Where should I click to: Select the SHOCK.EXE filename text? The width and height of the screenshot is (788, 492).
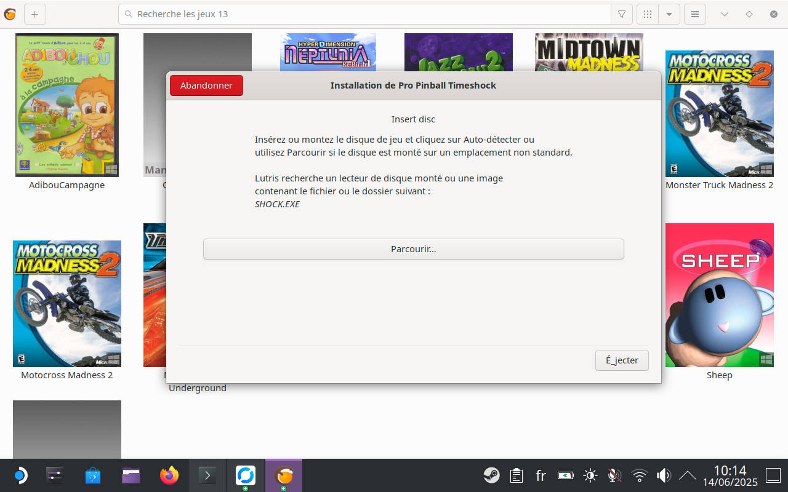(277, 204)
